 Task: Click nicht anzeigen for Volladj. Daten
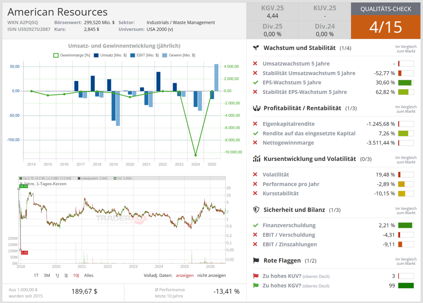coord(212,275)
